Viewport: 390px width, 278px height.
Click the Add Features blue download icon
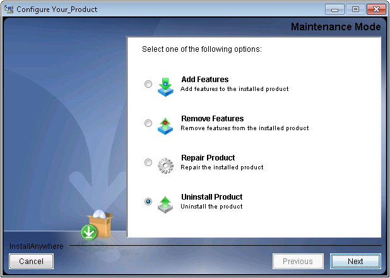[165, 85]
